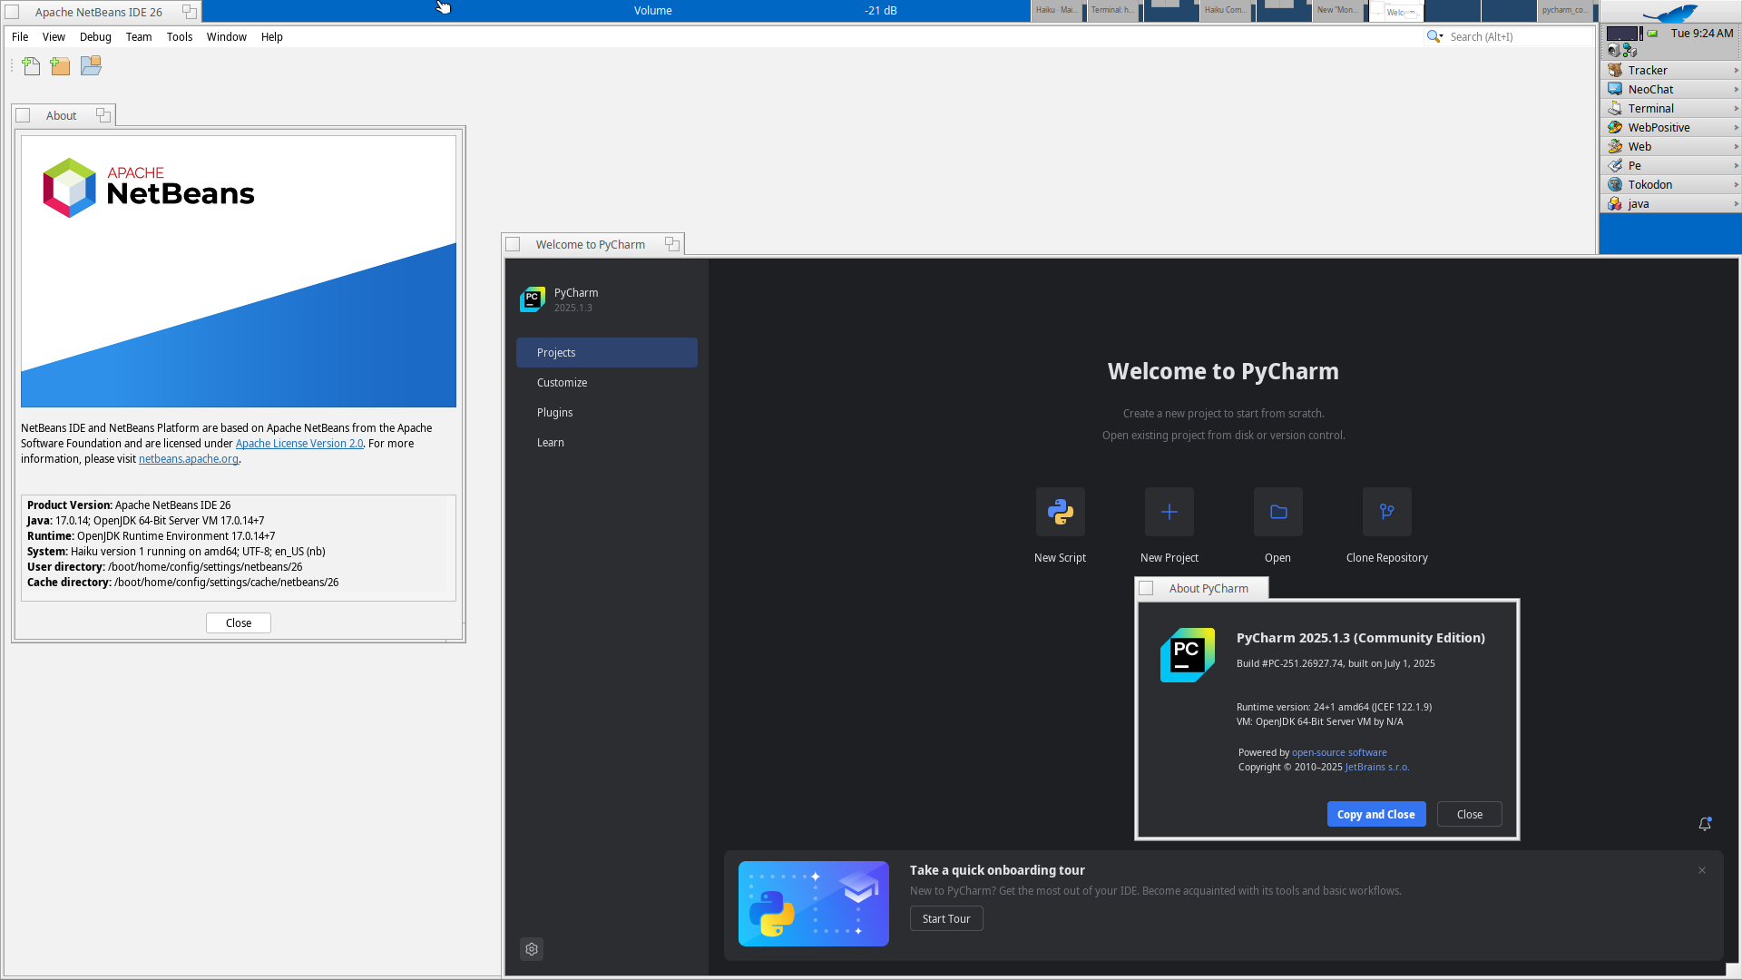Click the PyCharm logo in the About PyCharm dialog
Viewport: 1742px width, 980px height.
pyautogui.click(x=1187, y=655)
